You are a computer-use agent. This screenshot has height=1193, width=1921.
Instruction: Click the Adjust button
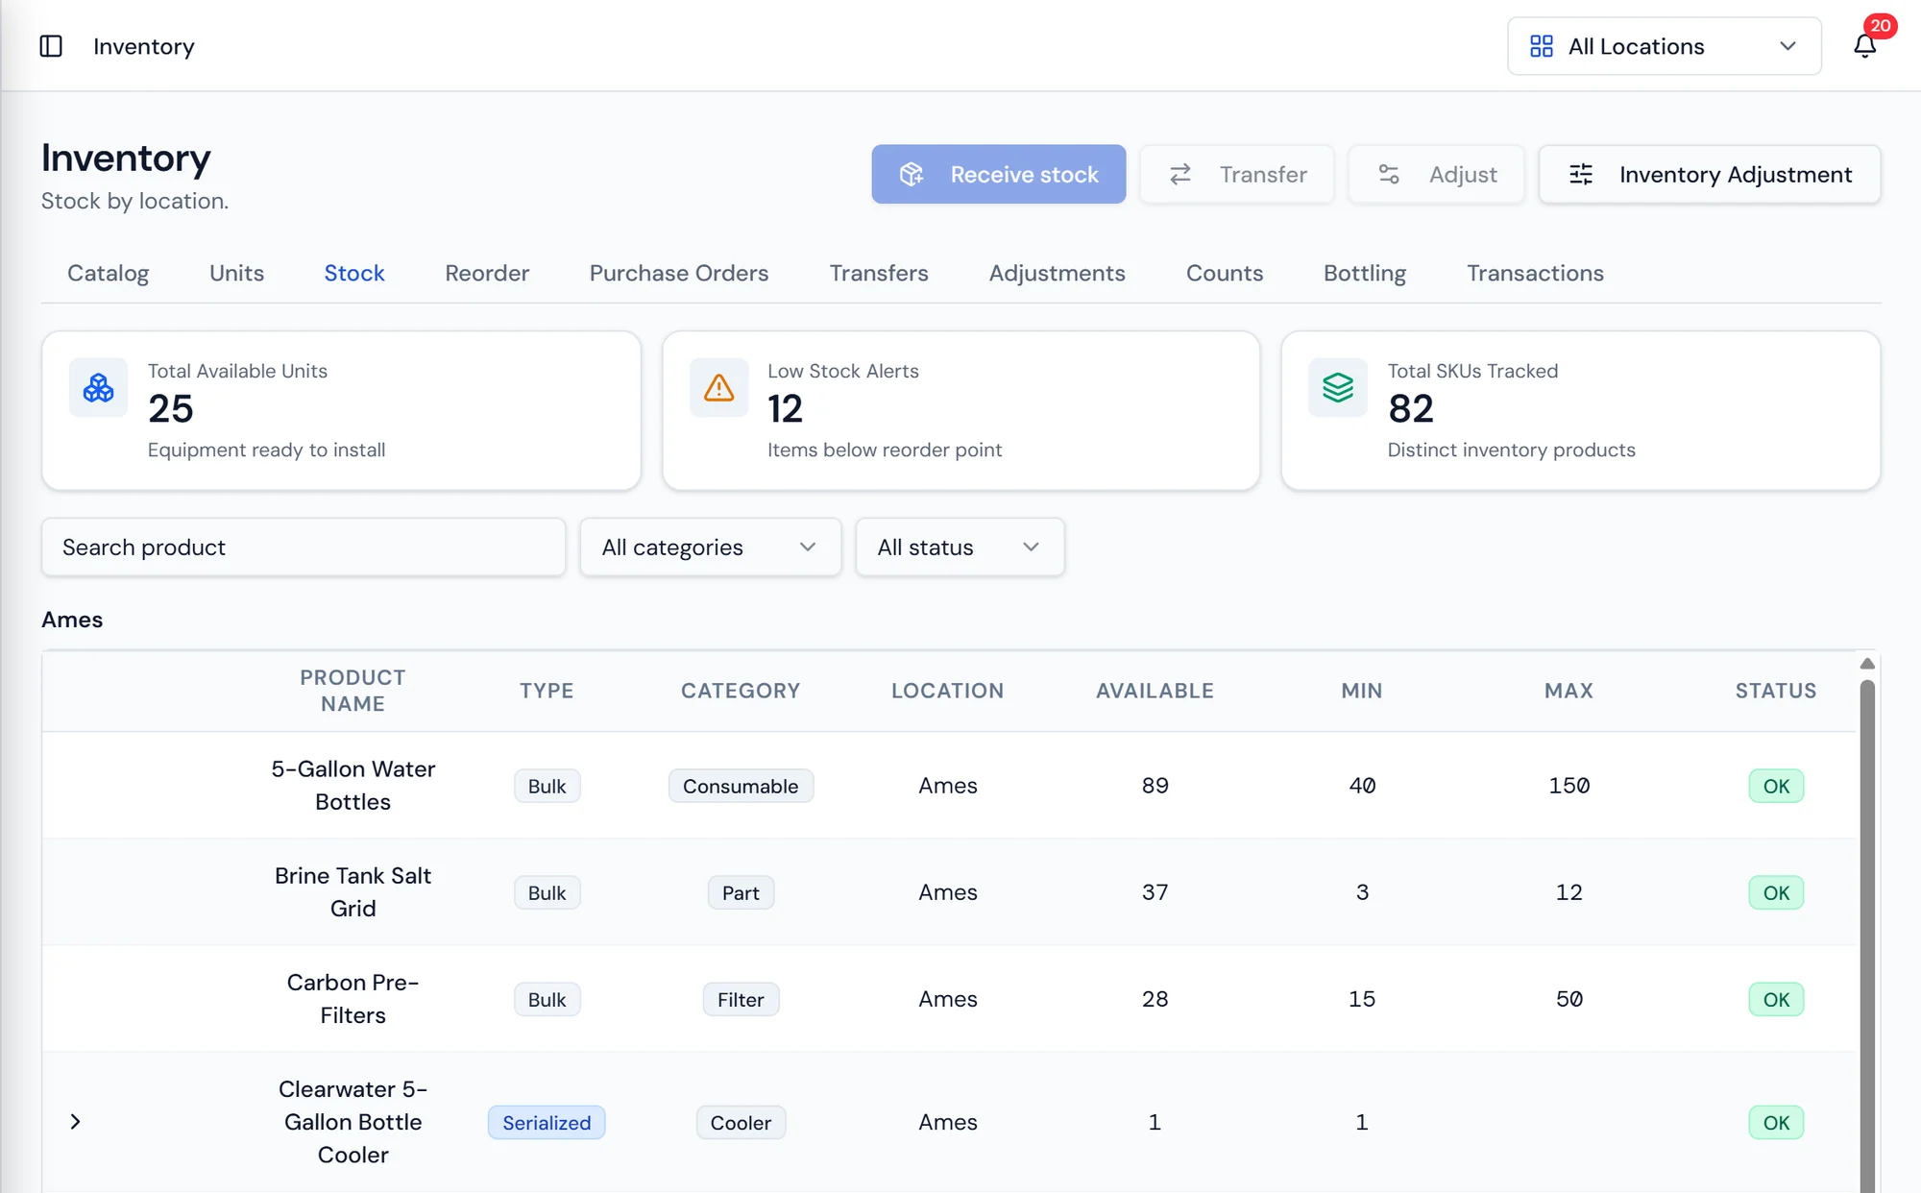pyautogui.click(x=1436, y=175)
